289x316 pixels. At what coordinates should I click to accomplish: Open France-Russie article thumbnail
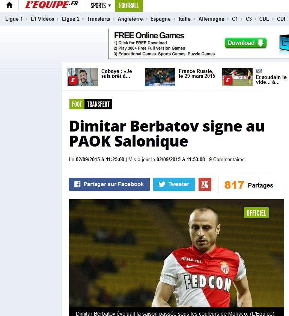pyautogui.click(x=160, y=77)
